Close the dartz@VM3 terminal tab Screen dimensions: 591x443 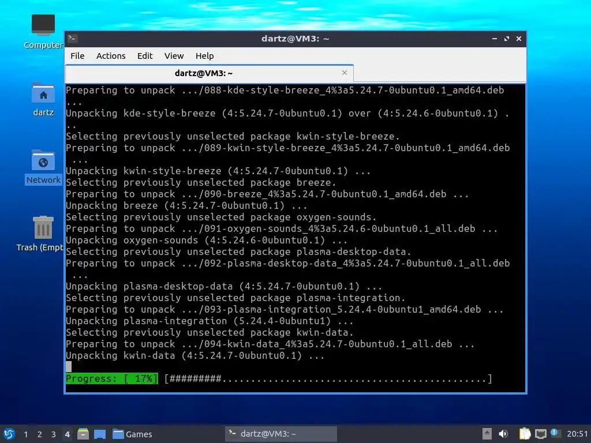[x=345, y=73]
